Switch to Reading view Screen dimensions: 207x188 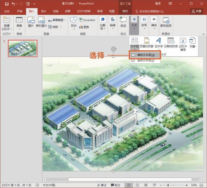[x=146, y=185]
